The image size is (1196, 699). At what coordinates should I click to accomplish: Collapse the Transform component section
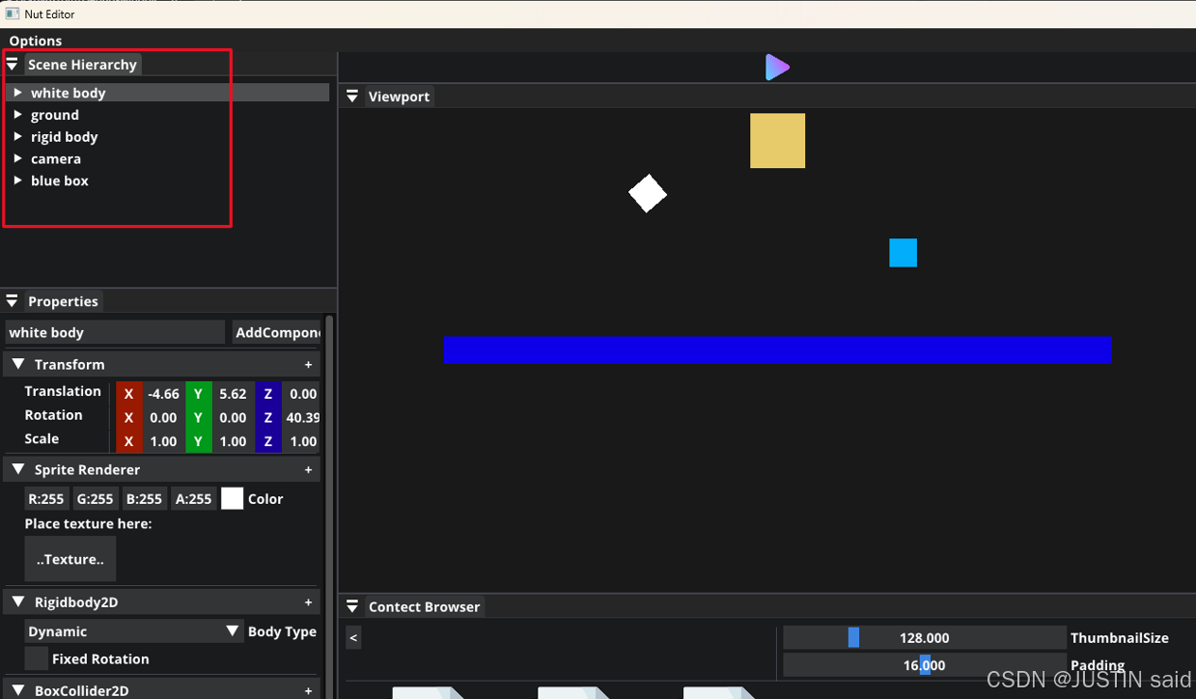(17, 365)
